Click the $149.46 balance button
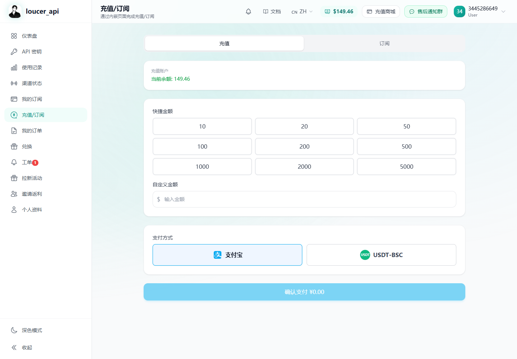Image resolution: width=517 pixels, height=359 pixels. click(339, 11)
